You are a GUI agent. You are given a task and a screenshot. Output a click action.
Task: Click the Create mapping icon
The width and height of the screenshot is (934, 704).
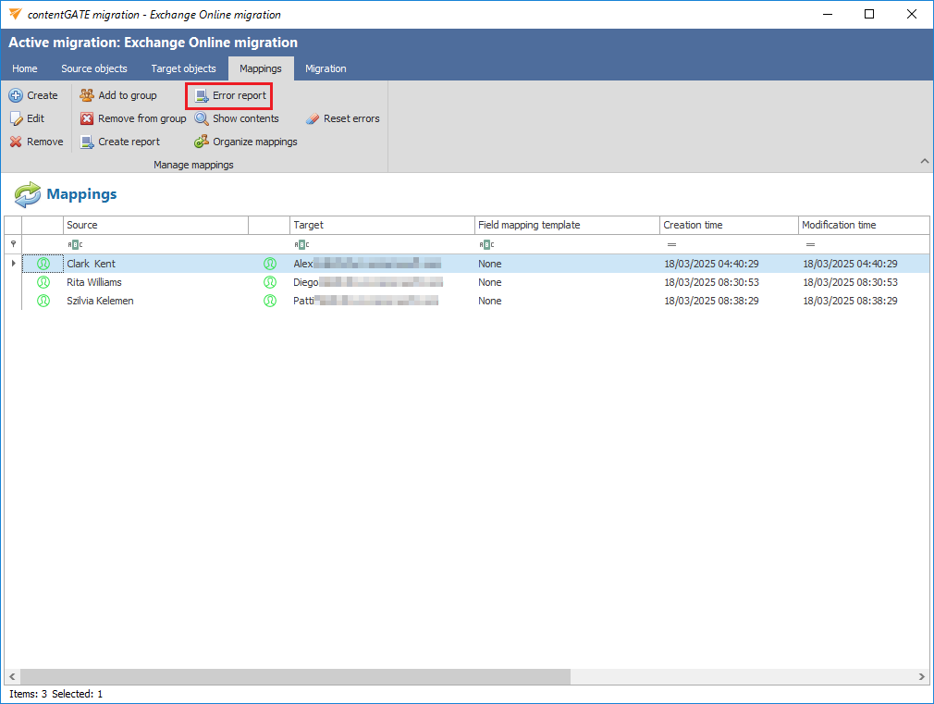(x=16, y=95)
